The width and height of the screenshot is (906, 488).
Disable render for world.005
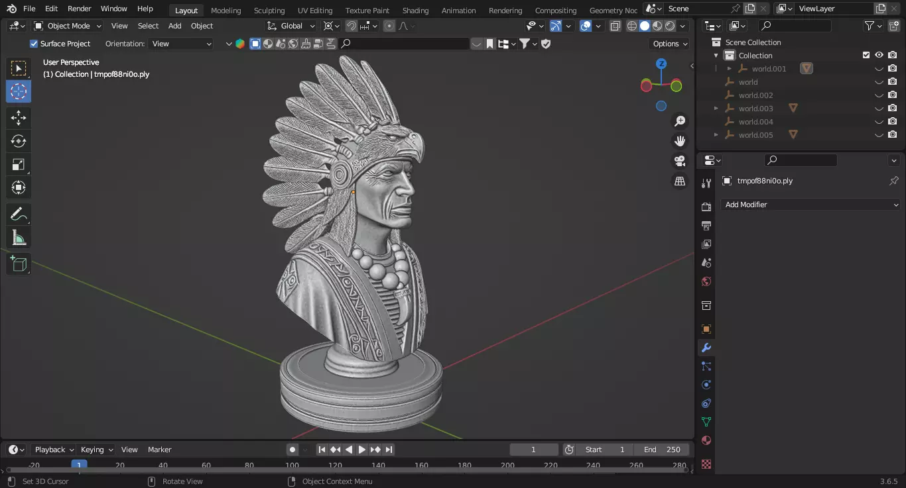[x=893, y=135]
